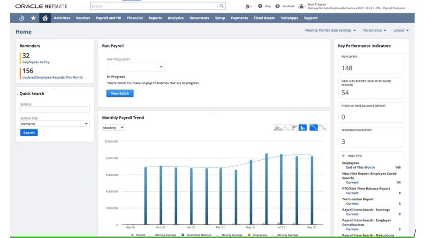Open the Pay Frequency dropdown
Viewport: 431px width, 238px height.
tap(136, 67)
